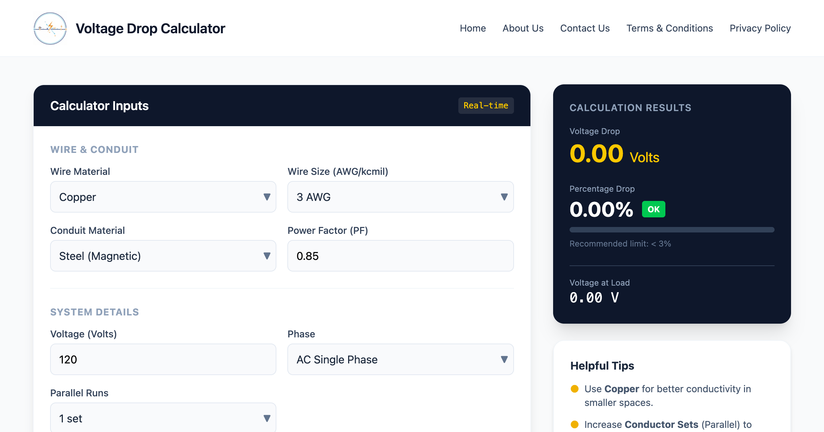
Task: Click the dropdown arrow on Wire Material
Action: pyautogui.click(x=267, y=197)
